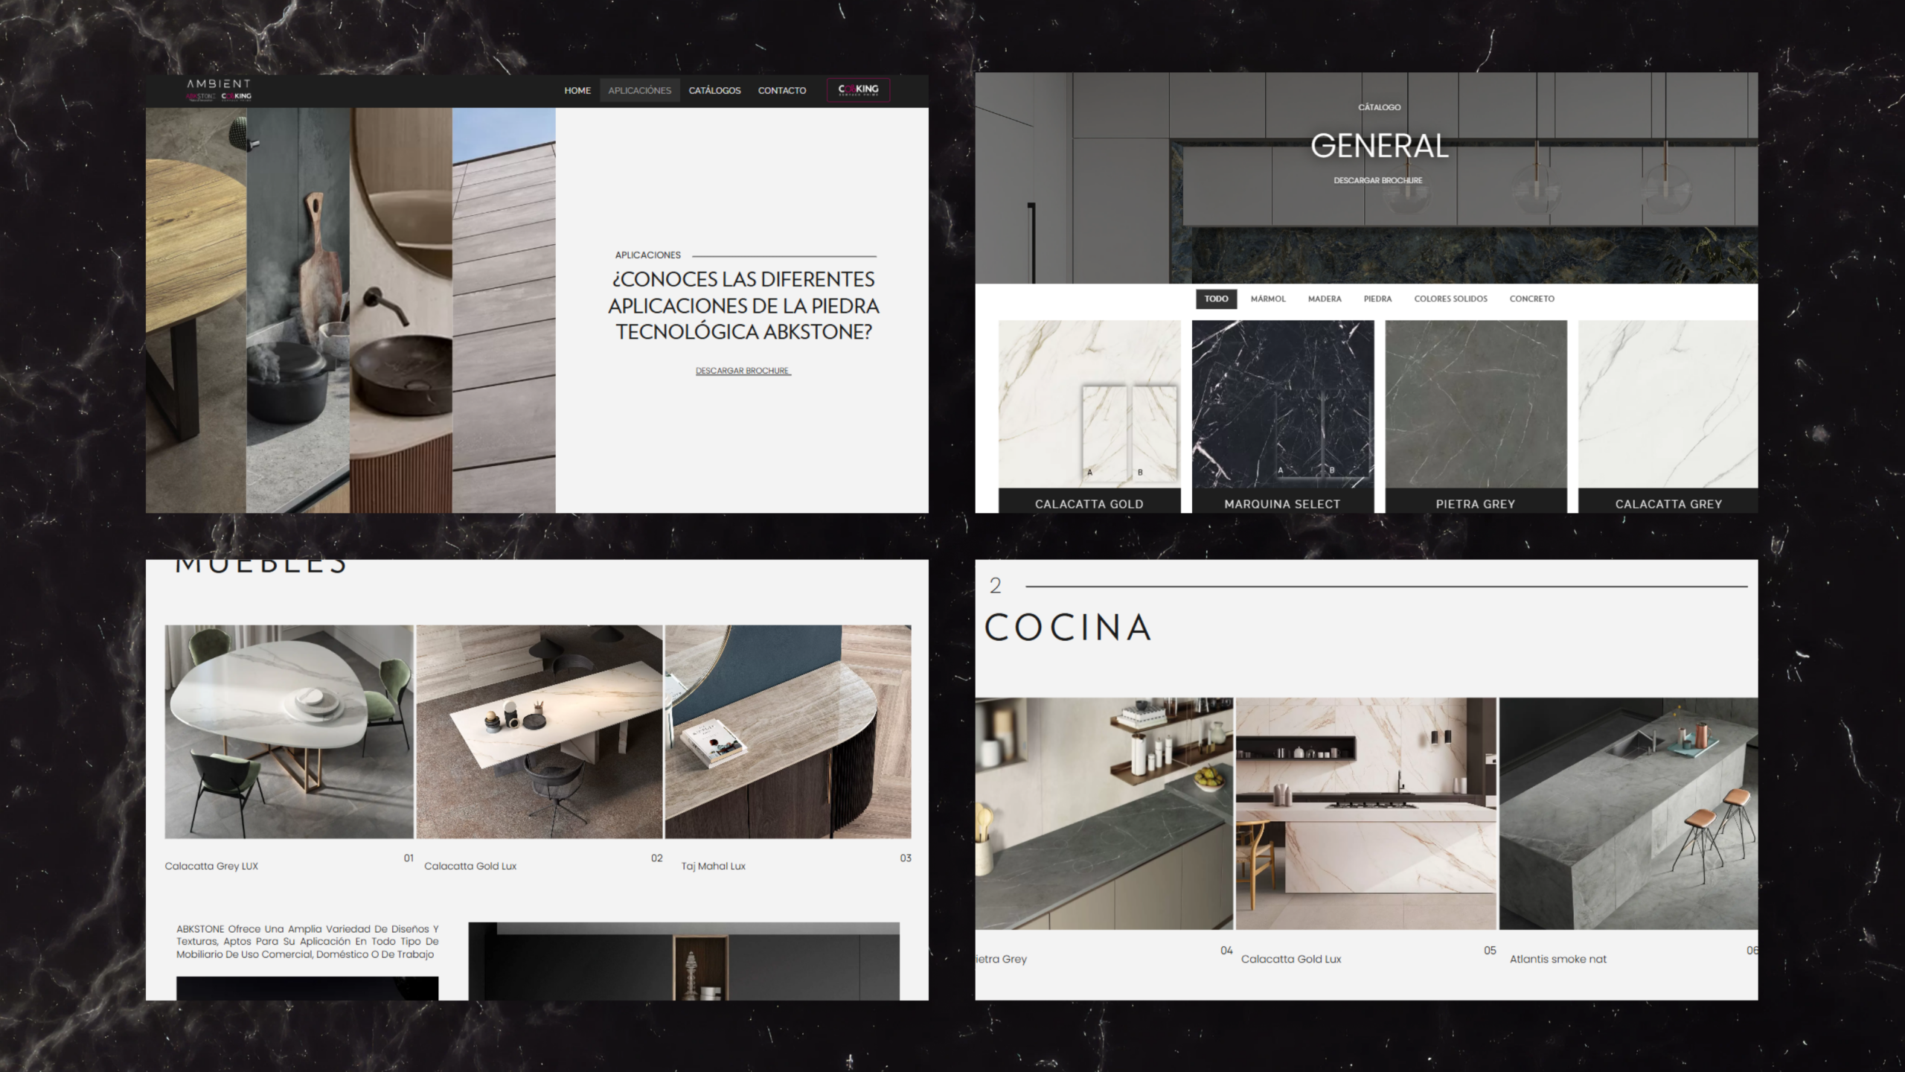The image size is (1905, 1072).
Task: Filter catalog by MARMOL
Action: pyautogui.click(x=1267, y=299)
